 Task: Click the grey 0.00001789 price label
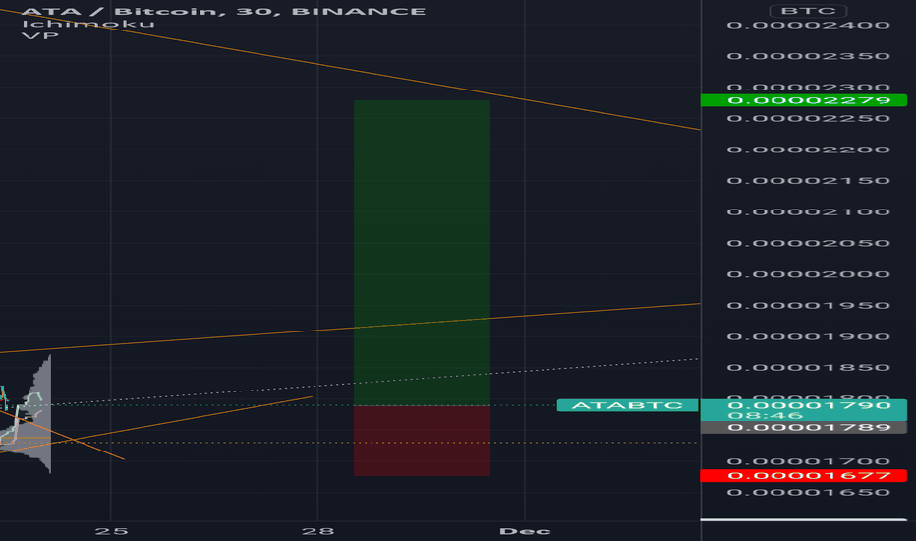[804, 428]
